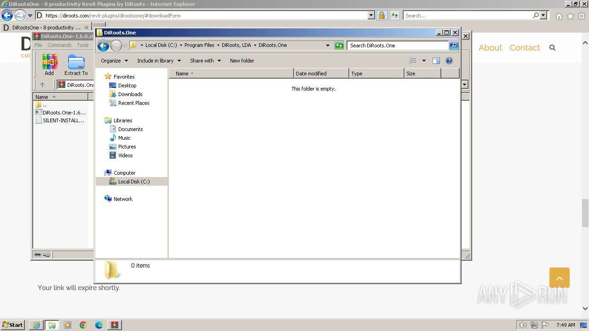Select Local Disk (C:) in tree
The width and height of the screenshot is (589, 331).
[132, 182]
